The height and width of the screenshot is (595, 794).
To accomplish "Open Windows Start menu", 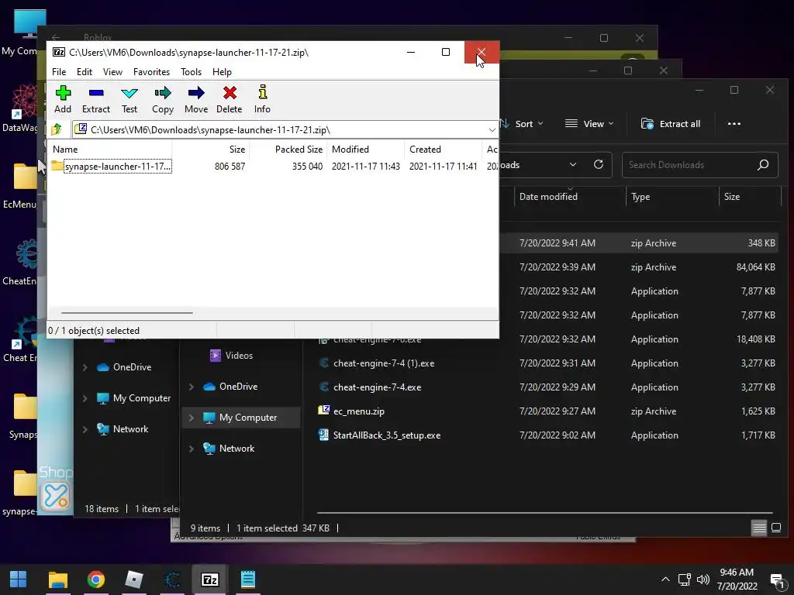I will point(19,579).
